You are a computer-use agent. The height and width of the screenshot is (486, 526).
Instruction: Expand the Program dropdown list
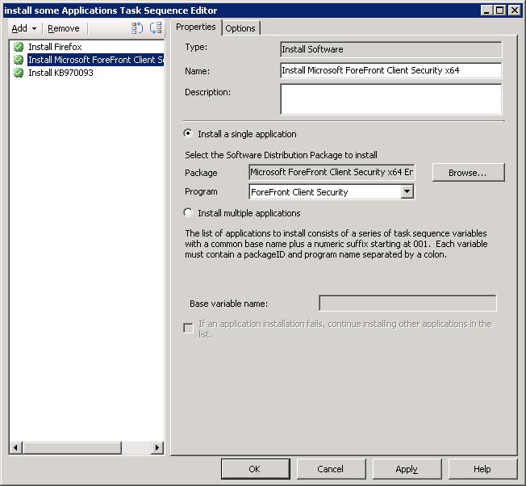coord(407,191)
